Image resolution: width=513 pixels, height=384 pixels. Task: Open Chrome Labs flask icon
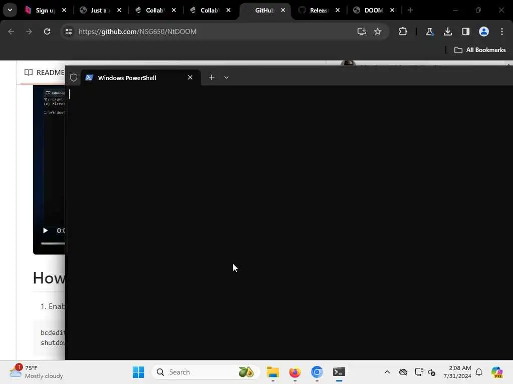coord(429,31)
